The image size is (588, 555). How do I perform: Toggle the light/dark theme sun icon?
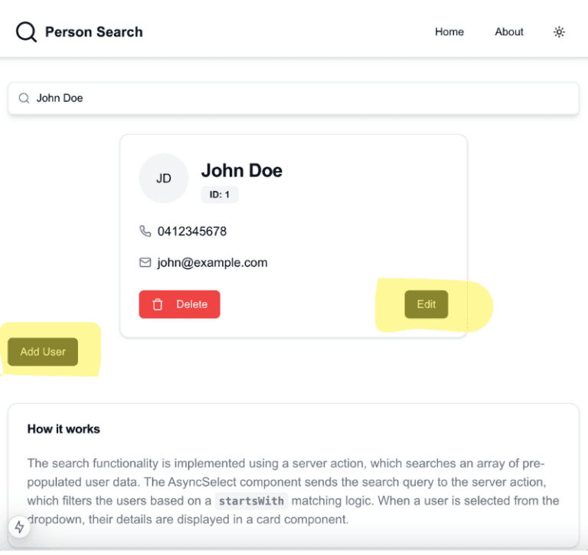(560, 32)
